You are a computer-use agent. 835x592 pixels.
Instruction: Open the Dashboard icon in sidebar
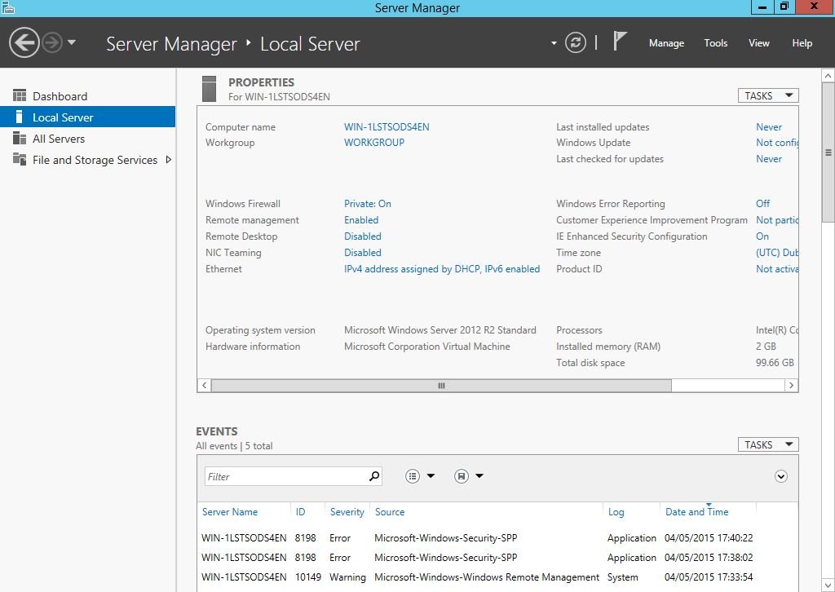20,96
